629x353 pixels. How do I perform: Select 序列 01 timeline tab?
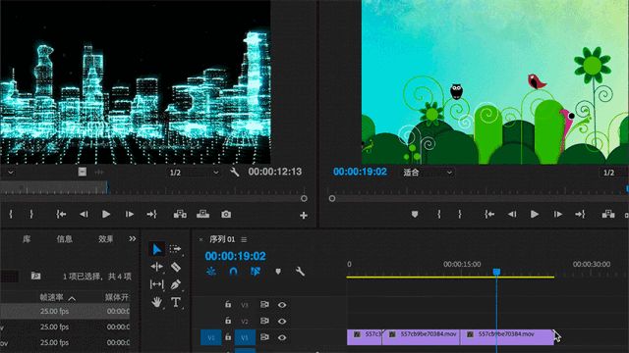coord(222,239)
